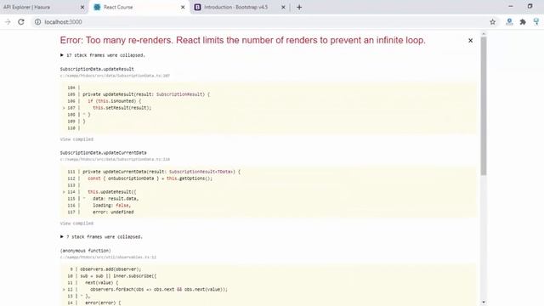Close the React Course tab
The image size is (544, 306).
pos(183,8)
